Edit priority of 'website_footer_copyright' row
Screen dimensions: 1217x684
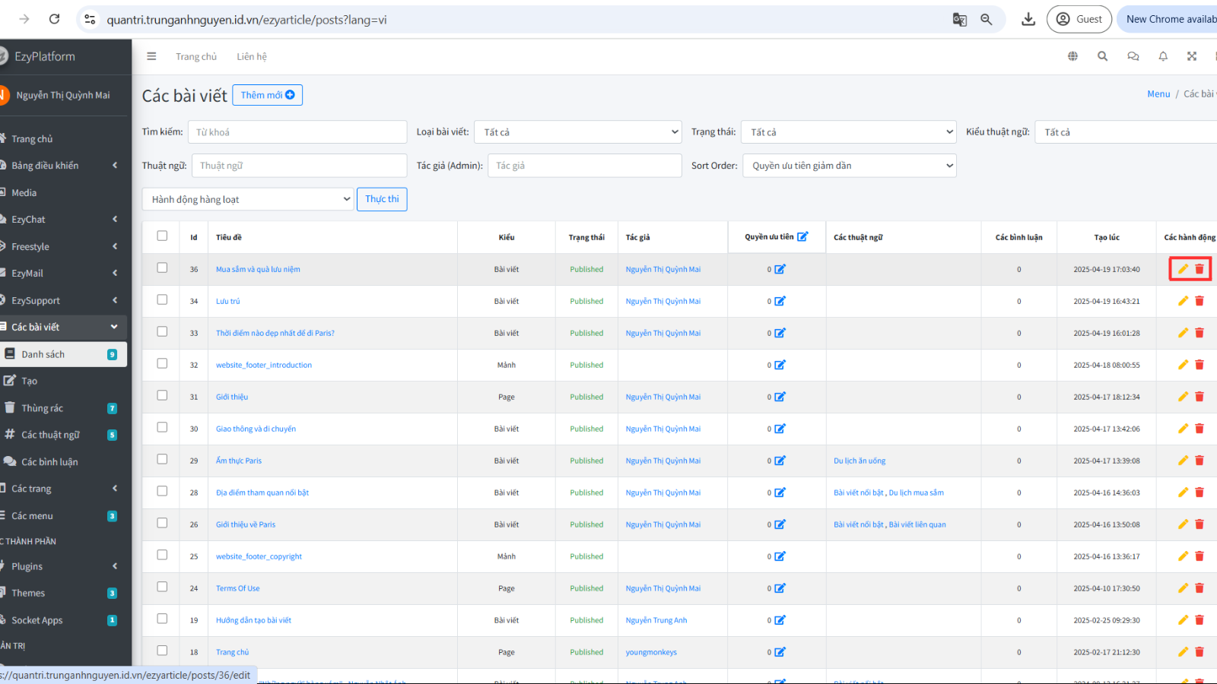pos(780,556)
